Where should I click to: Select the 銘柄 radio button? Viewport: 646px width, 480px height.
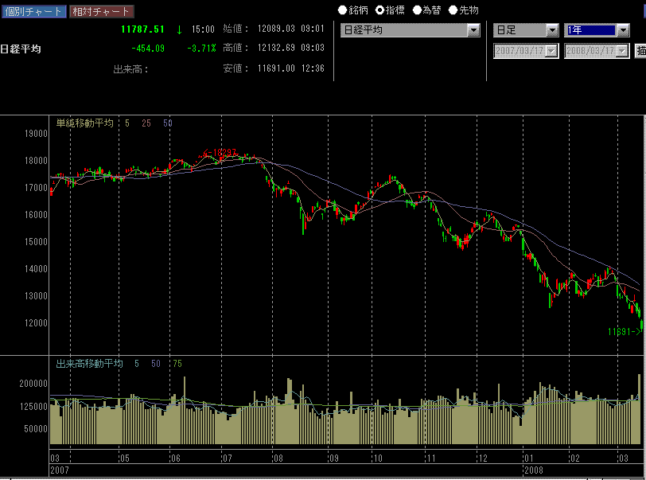343,10
